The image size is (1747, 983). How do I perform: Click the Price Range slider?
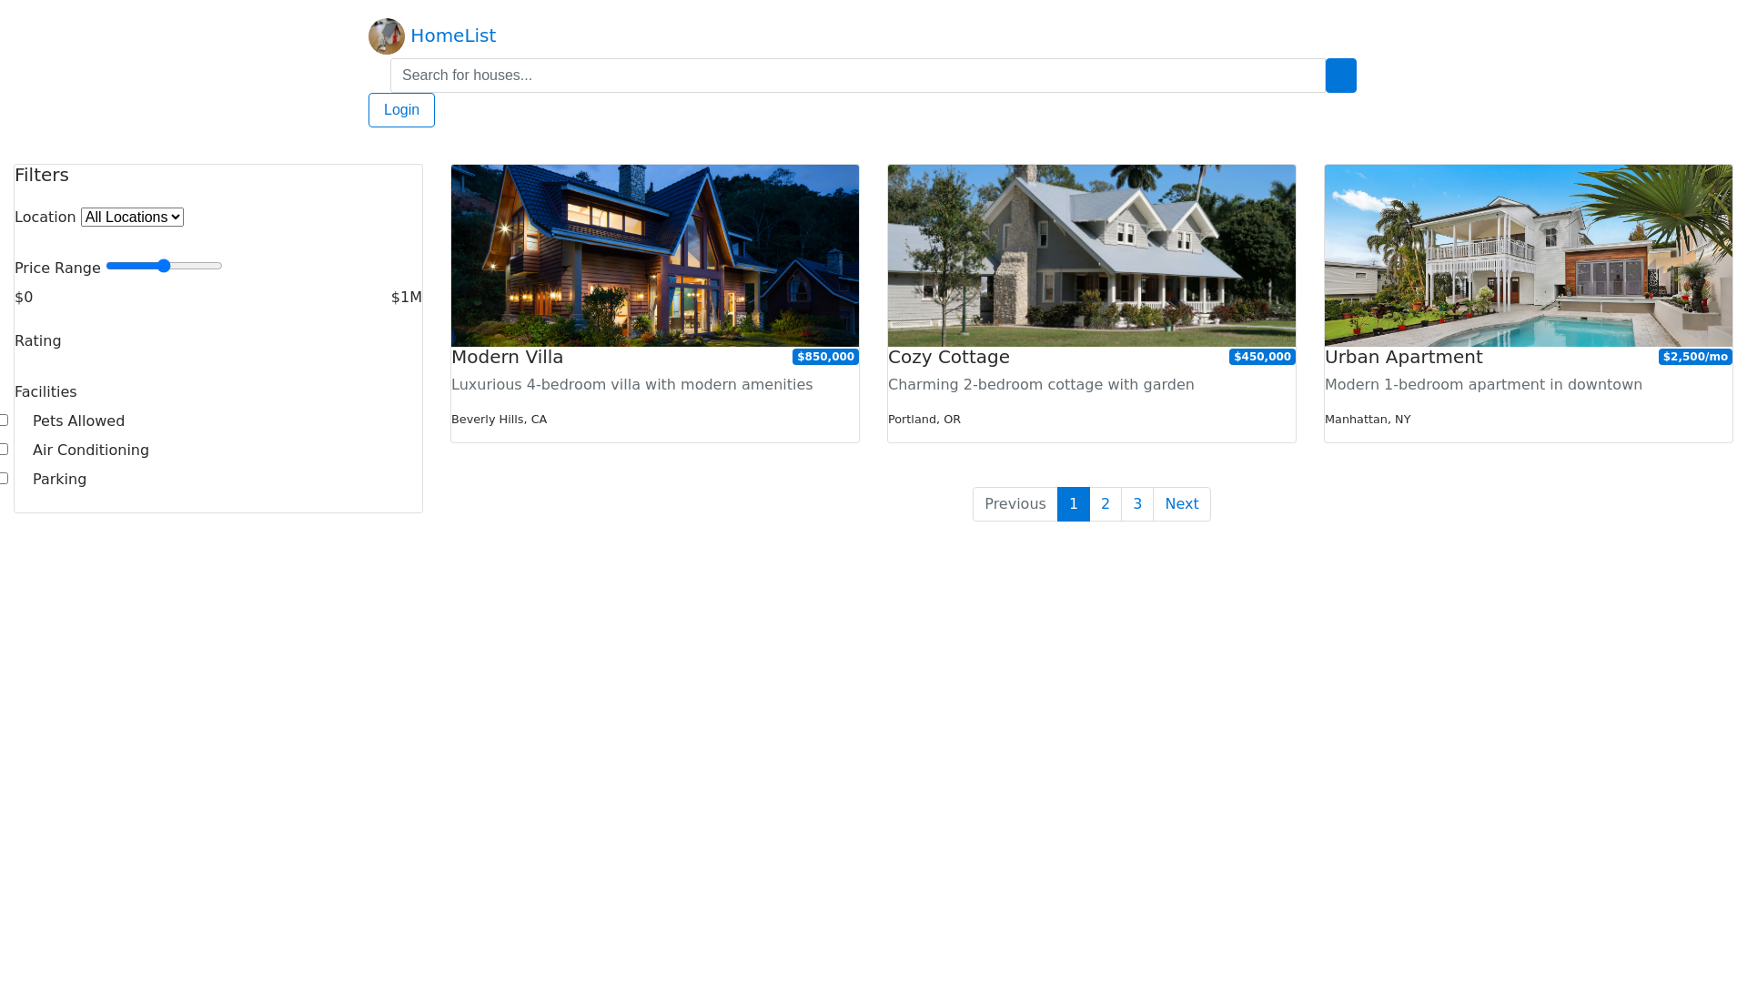[164, 266]
